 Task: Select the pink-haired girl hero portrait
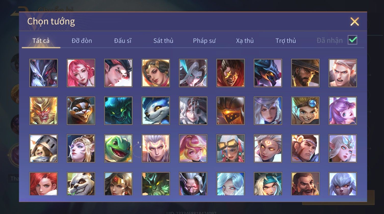tap(81, 73)
